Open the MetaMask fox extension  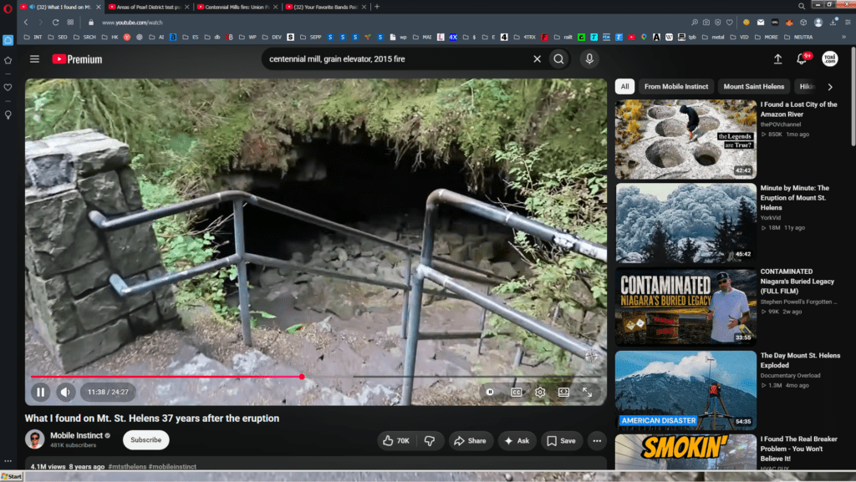click(x=789, y=23)
